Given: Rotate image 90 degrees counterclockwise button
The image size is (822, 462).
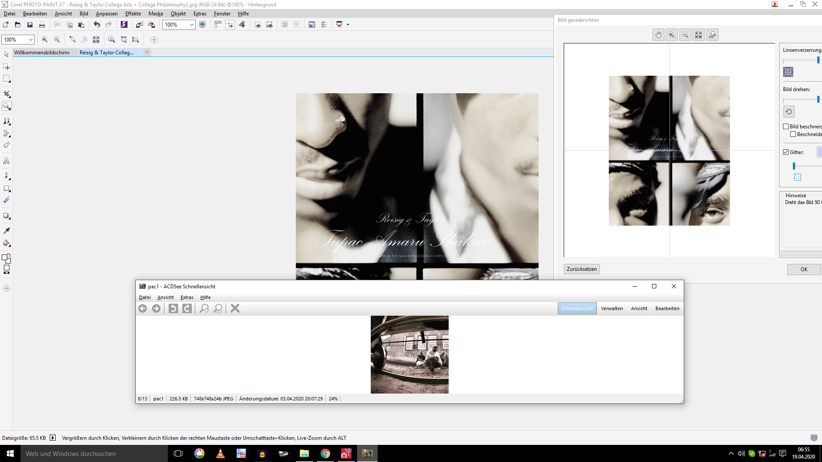Looking at the screenshot, I should pos(789,112).
